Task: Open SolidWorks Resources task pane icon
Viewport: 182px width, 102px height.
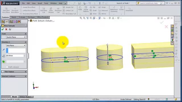Action: coord(173,26)
